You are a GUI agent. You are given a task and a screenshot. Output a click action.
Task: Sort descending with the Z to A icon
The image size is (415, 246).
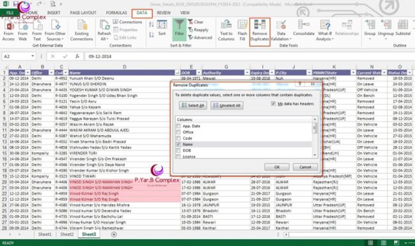tap(151, 34)
